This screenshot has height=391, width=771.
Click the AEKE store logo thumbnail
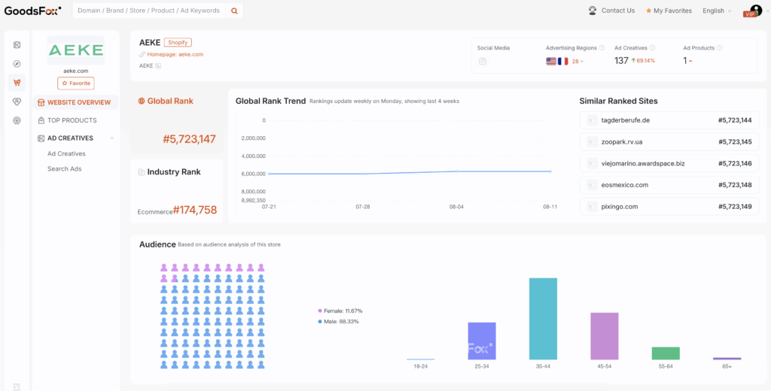76,50
